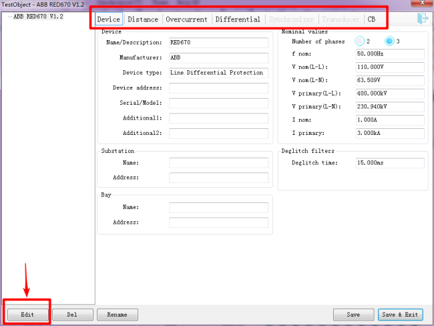Click the Device address field
Screen dimensions: 434x326
(x=218, y=88)
